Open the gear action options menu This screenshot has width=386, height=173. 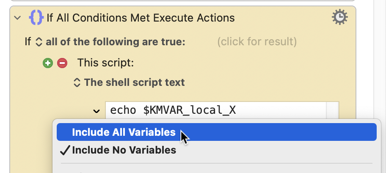click(x=340, y=17)
